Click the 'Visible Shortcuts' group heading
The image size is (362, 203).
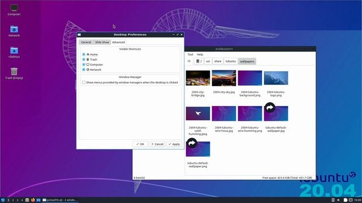[x=130, y=49]
